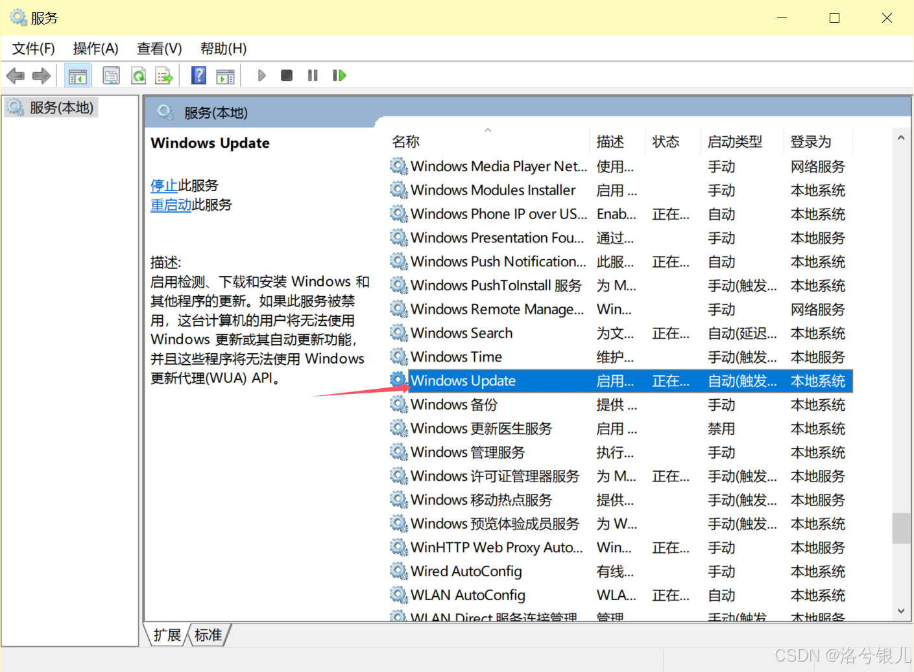
Task: Select Windows PushToInstall 服务 row
Action: click(x=620, y=286)
